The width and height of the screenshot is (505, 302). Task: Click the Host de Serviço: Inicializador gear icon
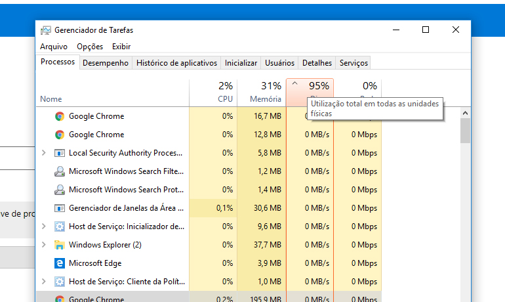60,226
